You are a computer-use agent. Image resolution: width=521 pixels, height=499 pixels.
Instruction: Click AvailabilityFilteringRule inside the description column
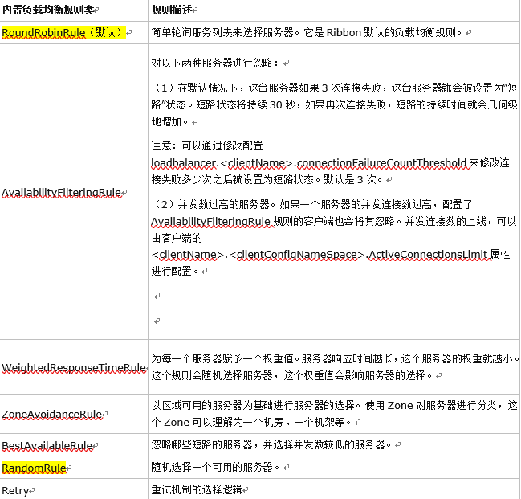pyautogui.click(x=210, y=221)
